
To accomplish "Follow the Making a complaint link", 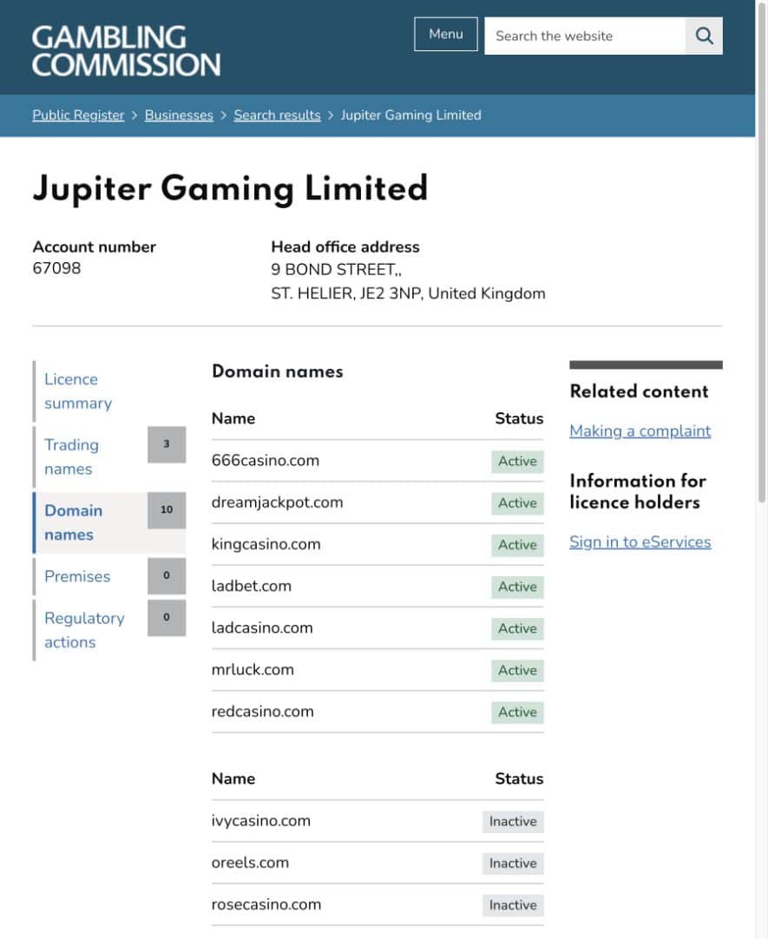I will tap(640, 431).
